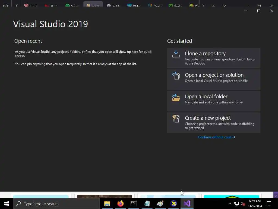Click the Open recent heading
The height and width of the screenshot is (209, 278).
(x=28, y=41)
